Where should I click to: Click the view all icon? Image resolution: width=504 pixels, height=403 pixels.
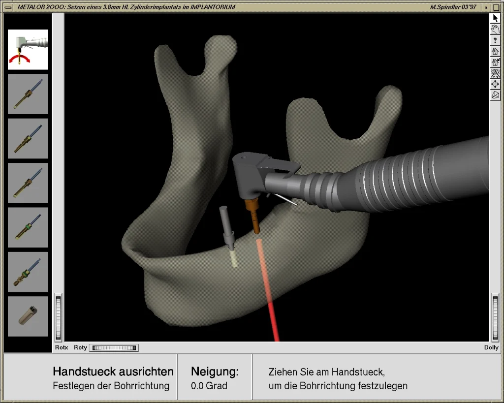pos(495,73)
